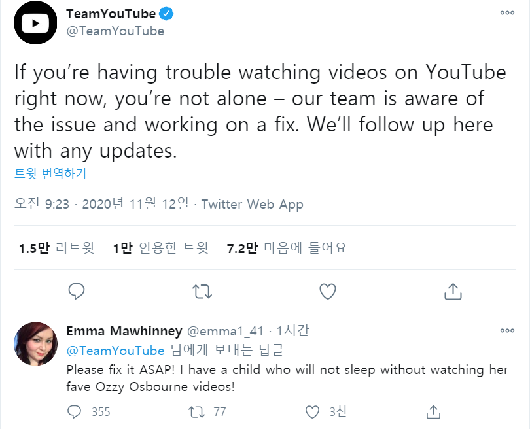View the 7.2만 마음에 들어요 likes list
Image resolution: width=530 pixels, height=429 pixels.
click(x=287, y=248)
